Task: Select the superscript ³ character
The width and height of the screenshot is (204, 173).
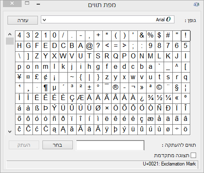Action: pyautogui.click(x=72, y=88)
